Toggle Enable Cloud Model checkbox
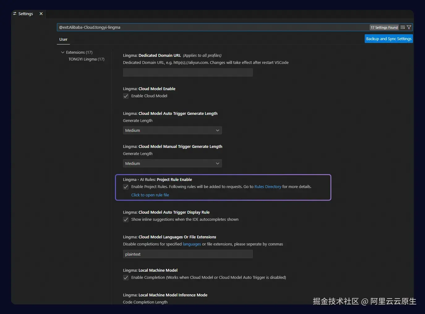Image resolution: width=425 pixels, height=314 pixels. tap(126, 96)
